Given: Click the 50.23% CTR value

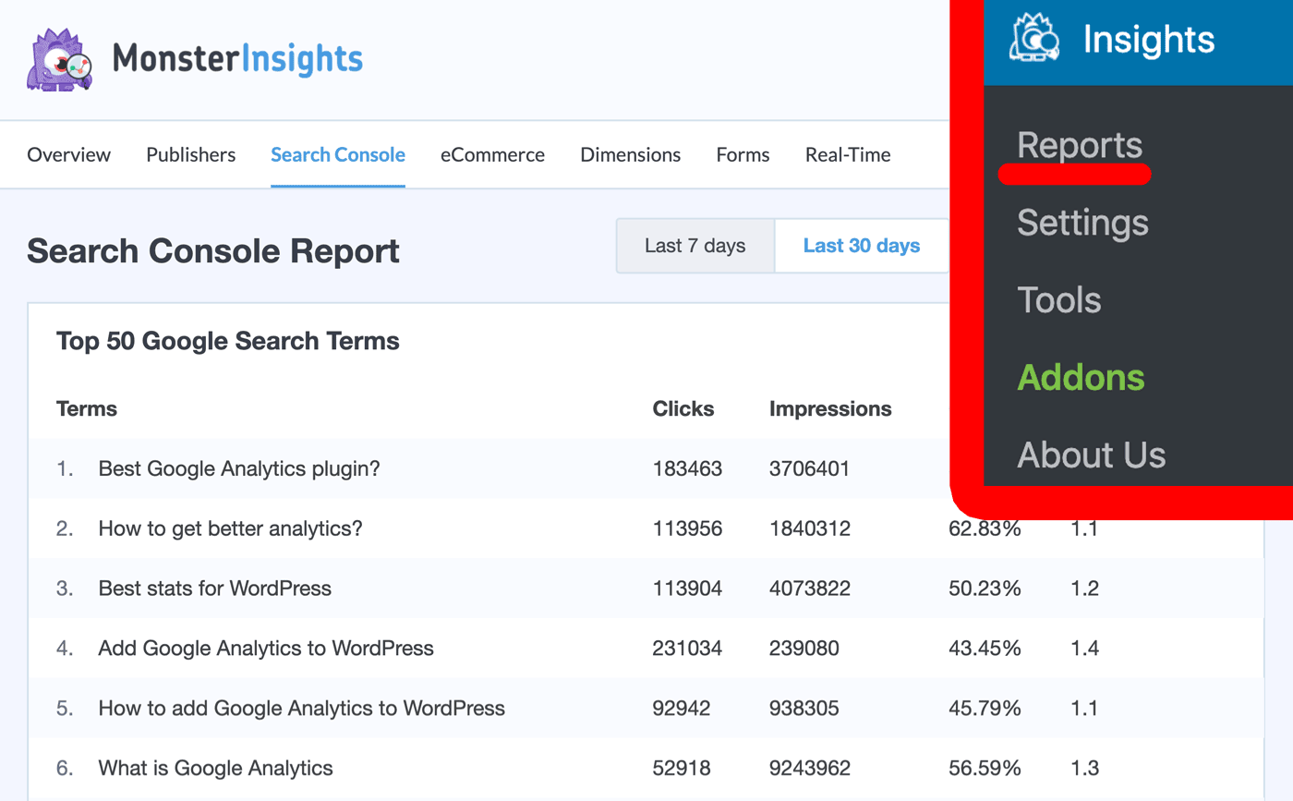Looking at the screenshot, I should (x=985, y=589).
